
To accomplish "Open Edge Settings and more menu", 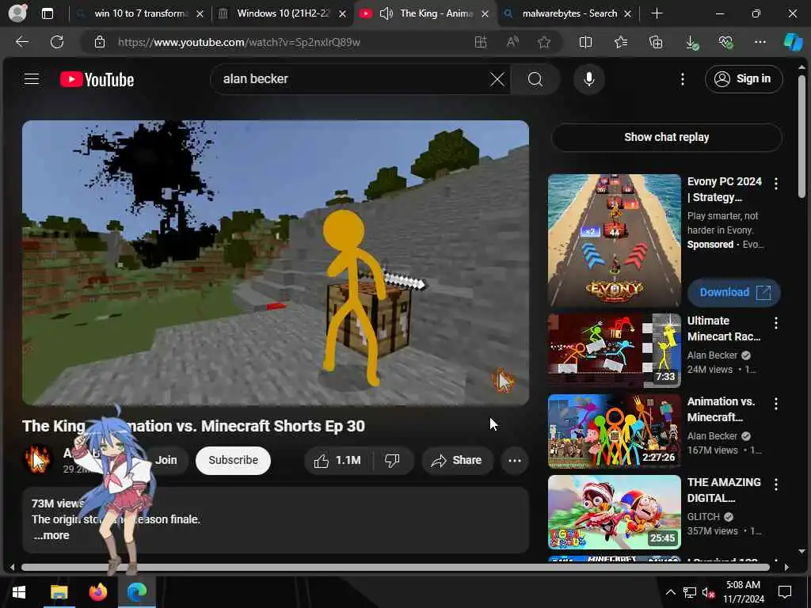I will point(760,42).
